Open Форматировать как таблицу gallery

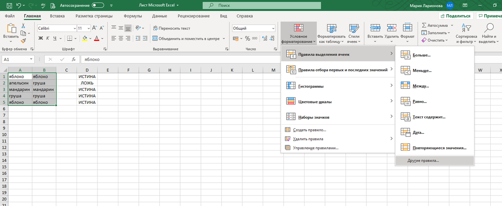(x=332, y=33)
